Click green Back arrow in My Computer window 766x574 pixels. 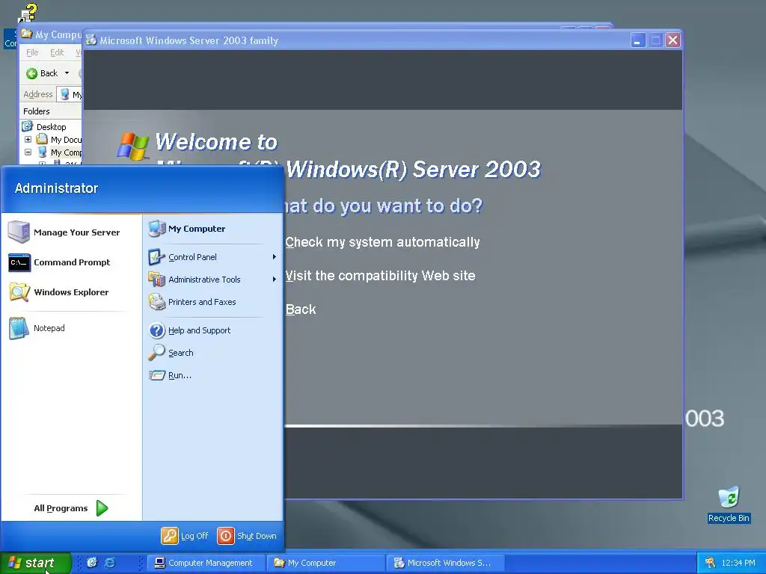31,73
